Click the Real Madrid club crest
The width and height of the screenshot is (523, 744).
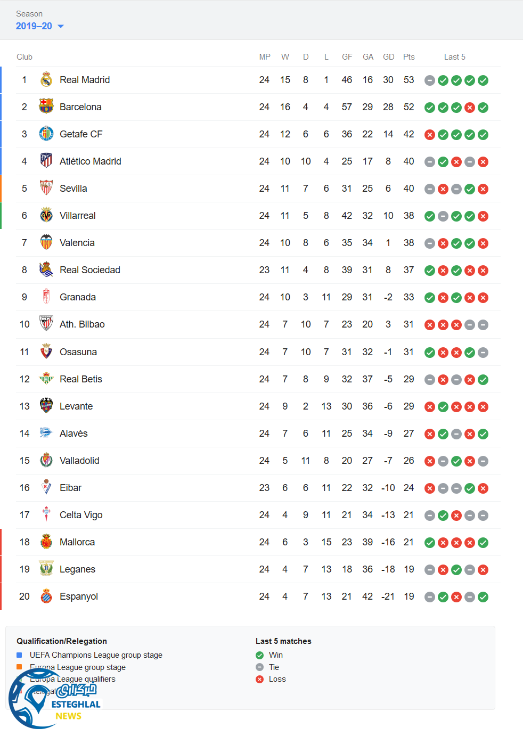pyautogui.click(x=46, y=80)
